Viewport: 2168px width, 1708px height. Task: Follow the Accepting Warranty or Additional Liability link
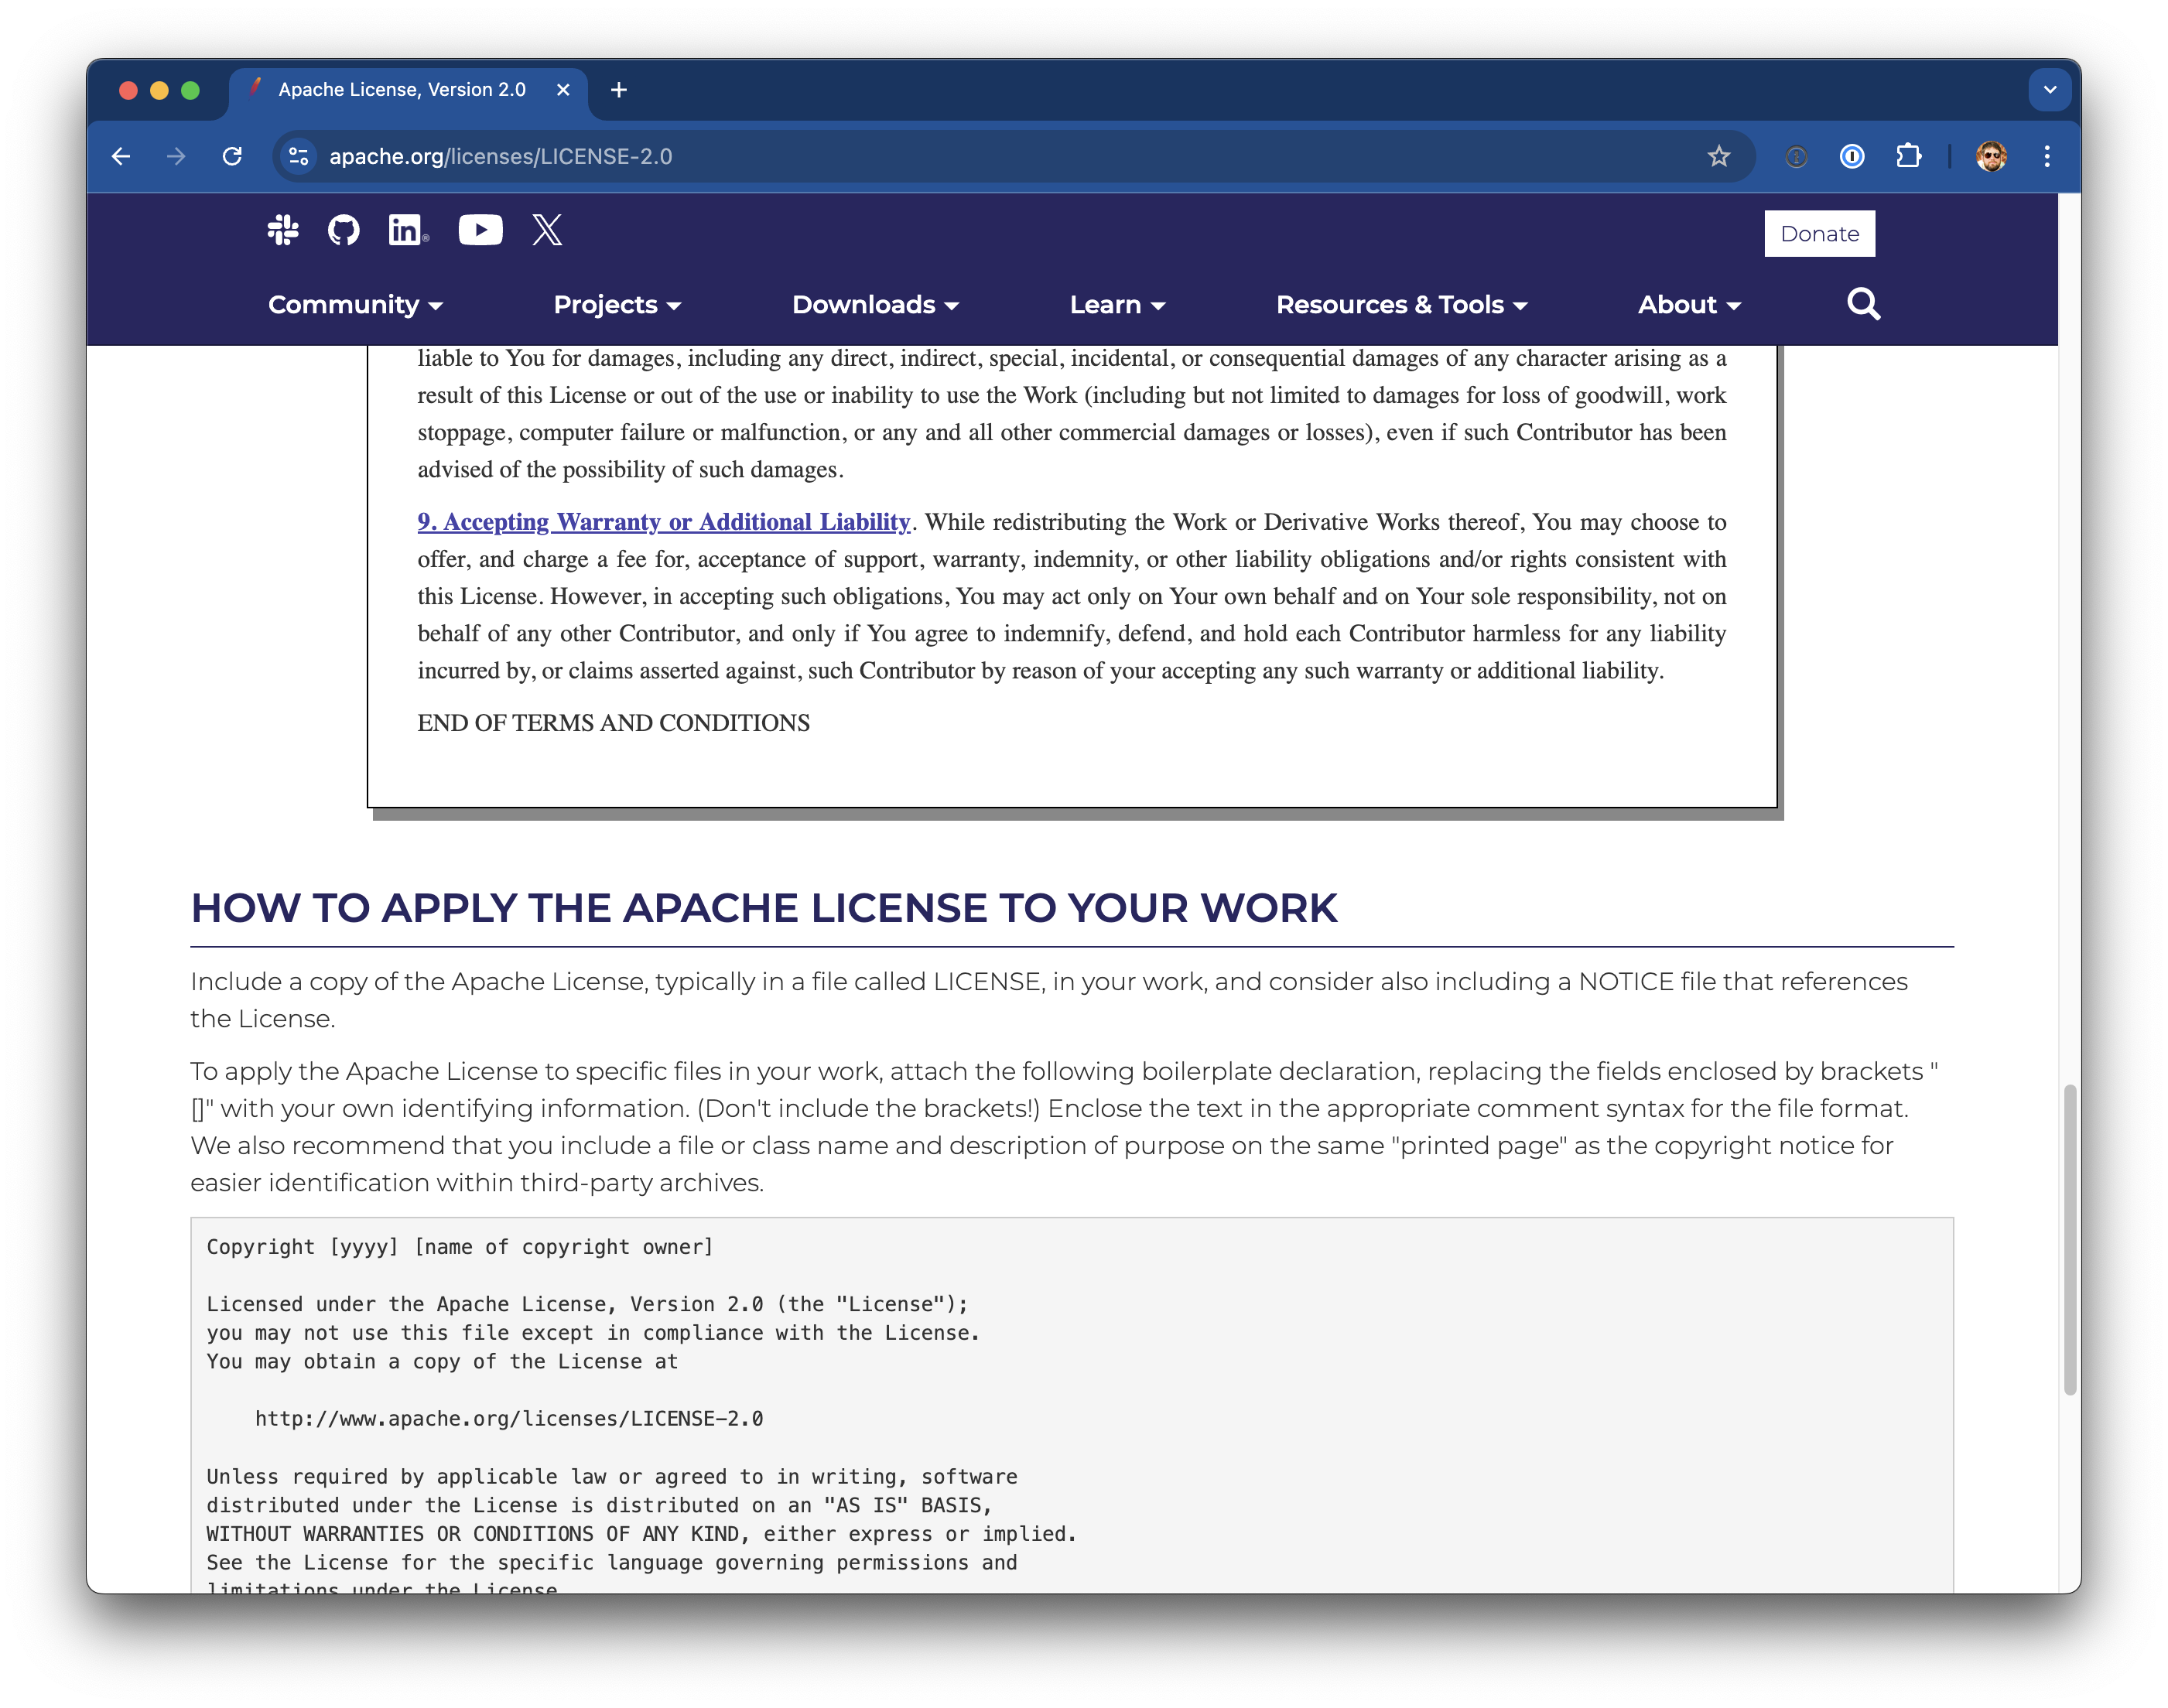[663, 522]
